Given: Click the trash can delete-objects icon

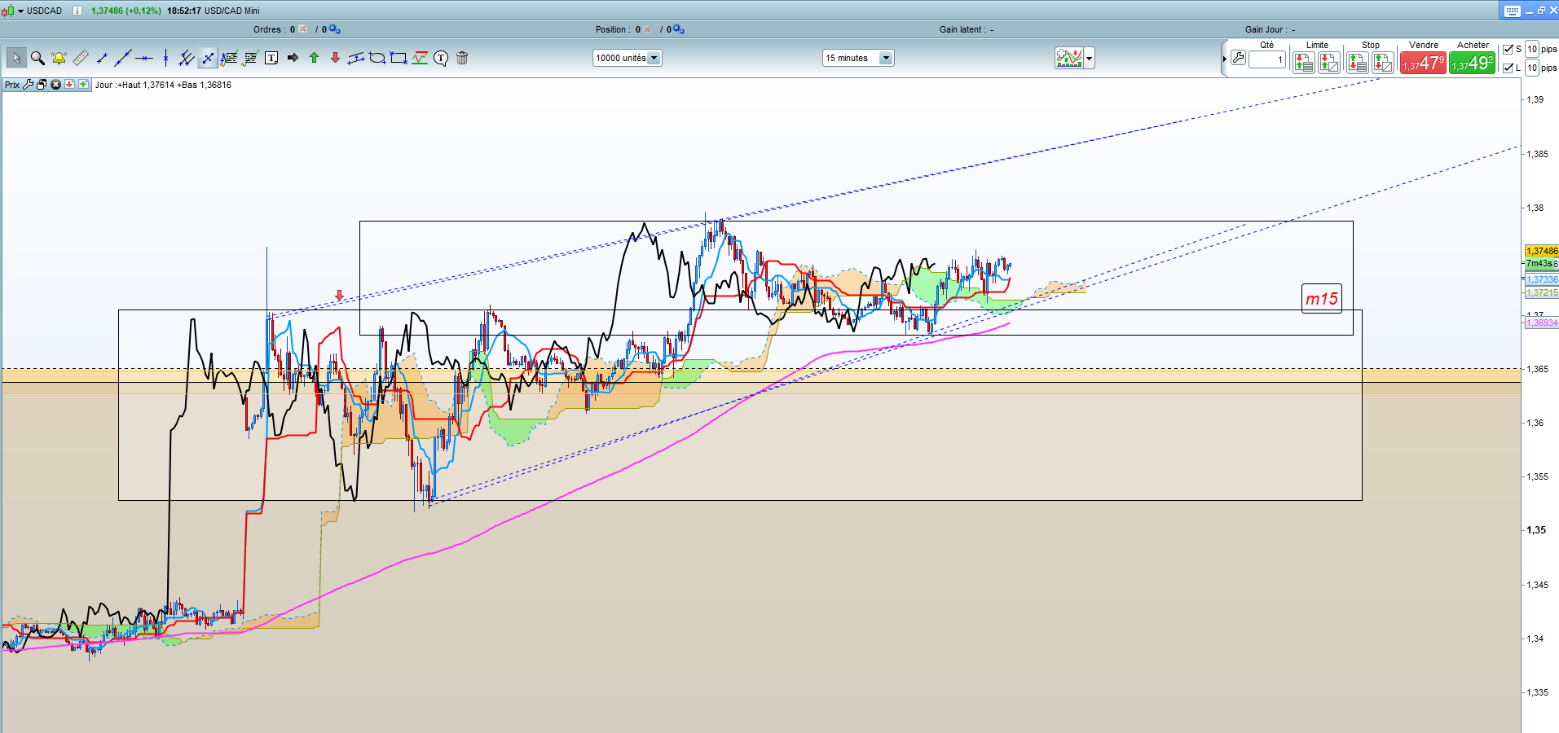Looking at the screenshot, I should pyautogui.click(x=462, y=58).
